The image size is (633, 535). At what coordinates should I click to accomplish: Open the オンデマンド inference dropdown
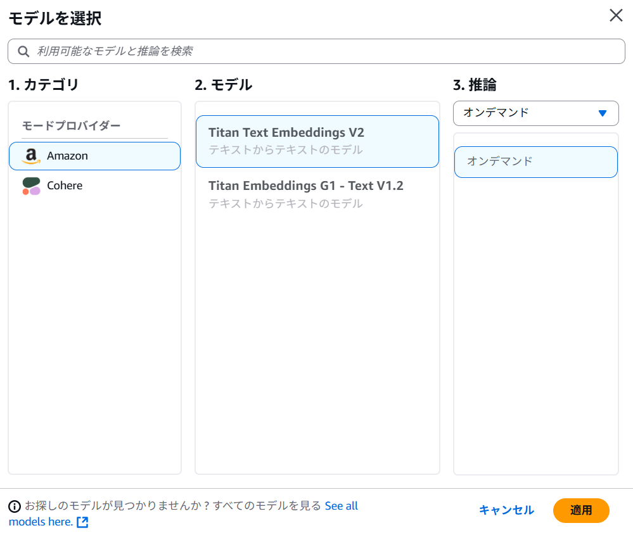535,113
